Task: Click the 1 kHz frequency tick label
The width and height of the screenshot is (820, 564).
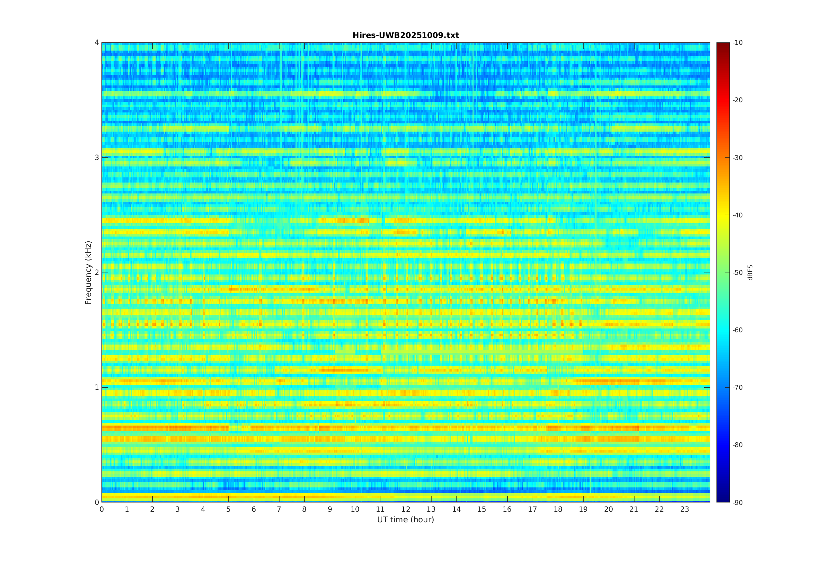Action: click(x=96, y=387)
